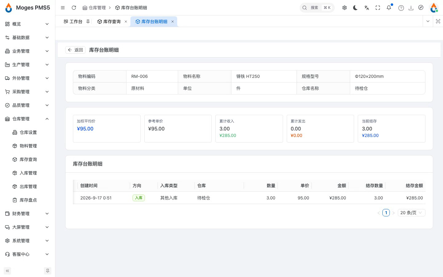This screenshot has width=443, height=277.
Task: Open the help question mark icon
Action: tap(401, 8)
